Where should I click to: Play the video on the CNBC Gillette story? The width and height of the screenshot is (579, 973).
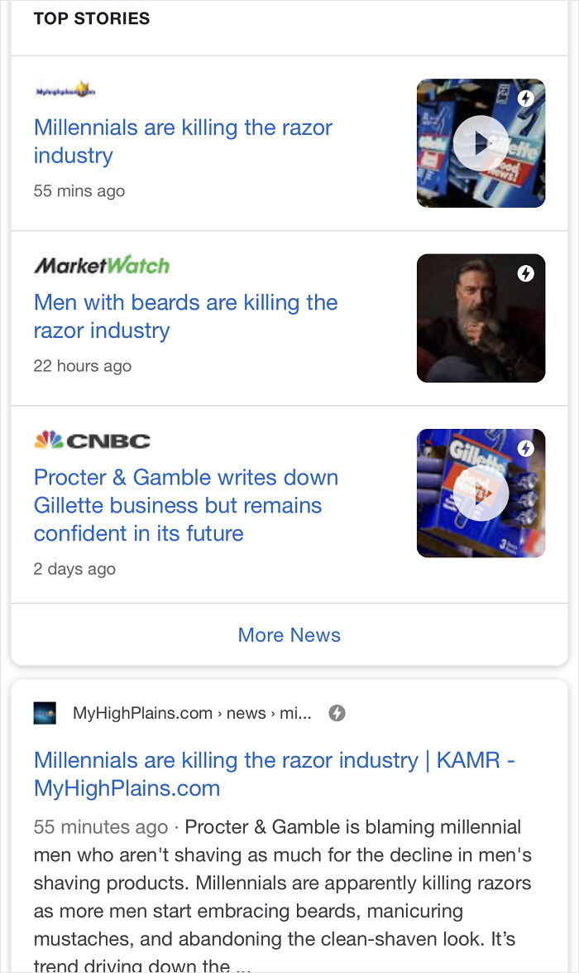[x=480, y=493]
